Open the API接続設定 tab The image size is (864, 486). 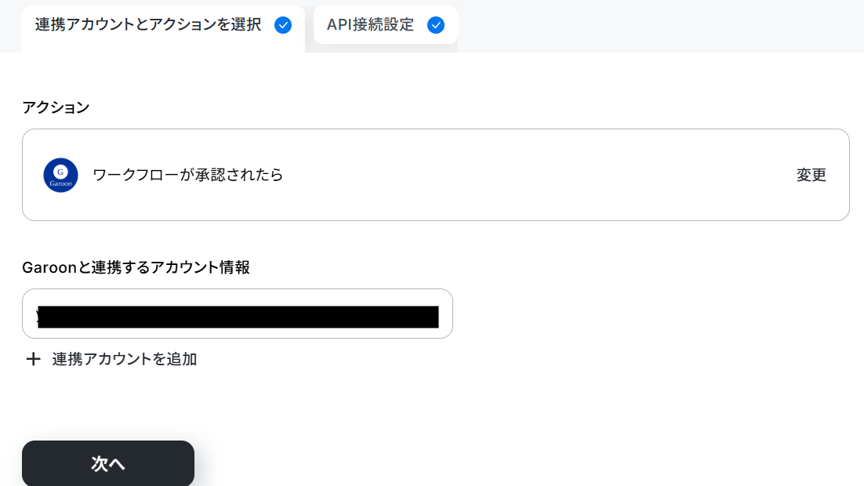386,25
